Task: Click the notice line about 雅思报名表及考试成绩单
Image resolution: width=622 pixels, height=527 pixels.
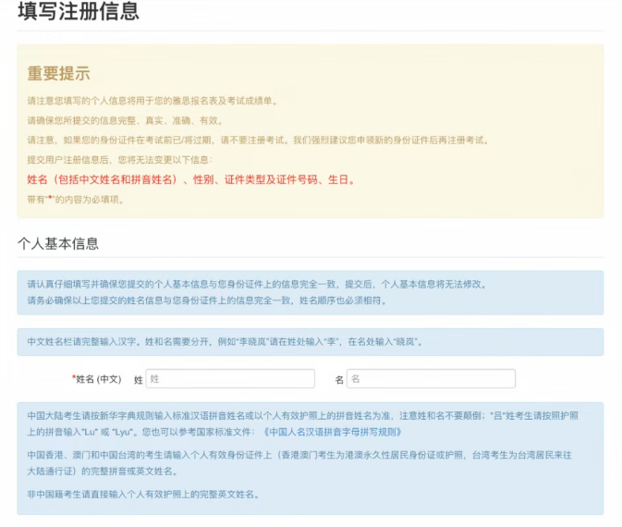Action: 151,101
